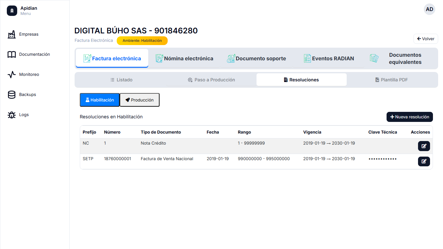This screenshot has height=249, width=443.
Task: Open the Eventos RADIAN tab
Action: tap(329, 58)
